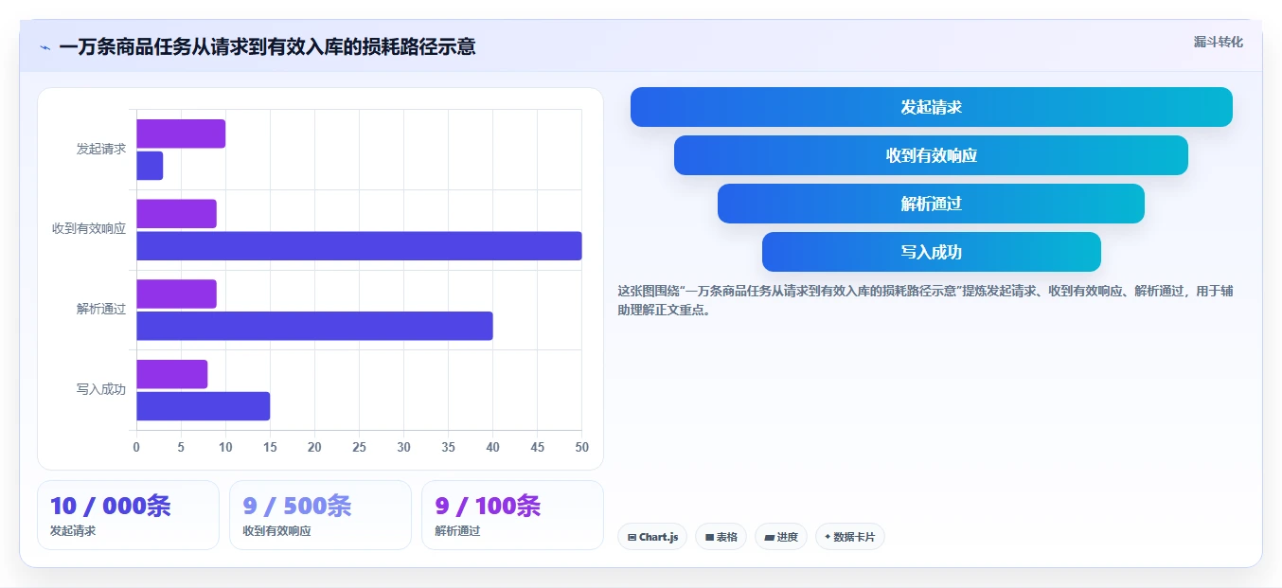Click the purple bar for 收到有效响应
The width and height of the screenshot is (1282, 588).
coord(176,214)
